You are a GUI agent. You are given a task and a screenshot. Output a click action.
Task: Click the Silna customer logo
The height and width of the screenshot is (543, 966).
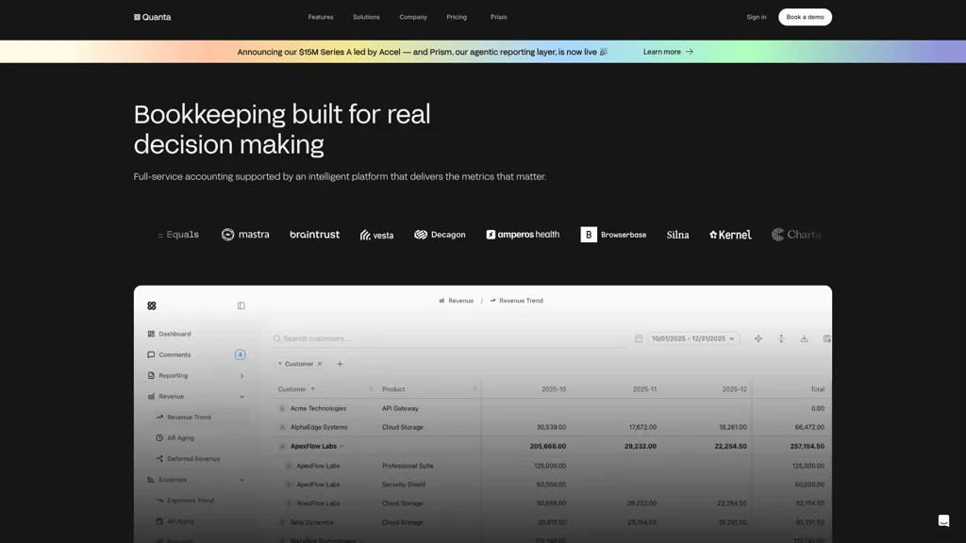point(677,235)
